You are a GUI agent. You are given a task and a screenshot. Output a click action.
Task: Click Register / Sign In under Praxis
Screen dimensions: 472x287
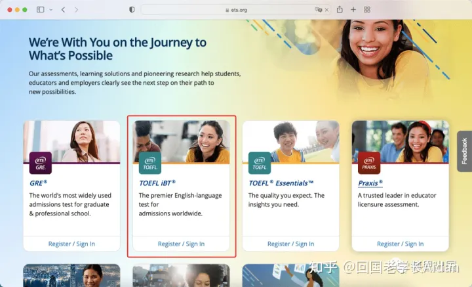tap(401, 244)
